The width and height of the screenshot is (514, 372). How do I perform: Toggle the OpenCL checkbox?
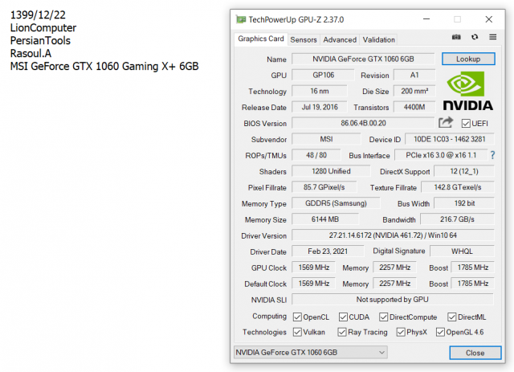[x=297, y=317]
